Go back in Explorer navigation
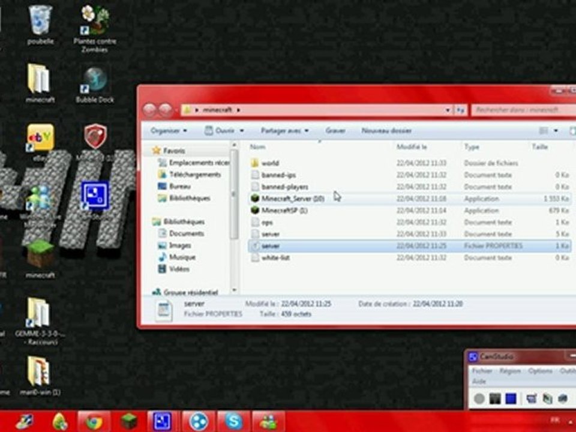This screenshot has width=576, height=432. [x=149, y=110]
